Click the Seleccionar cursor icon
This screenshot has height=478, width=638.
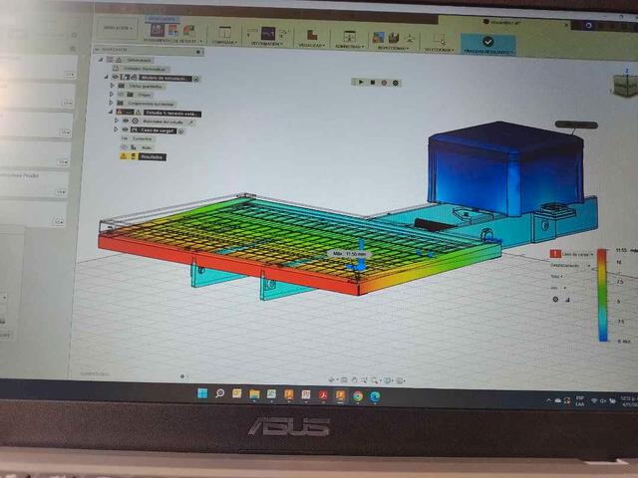pyautogui.click(x=440, y=40)
